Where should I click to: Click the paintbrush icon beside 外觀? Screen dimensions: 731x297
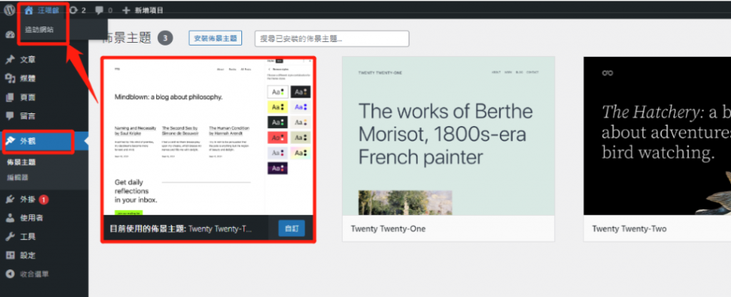pos(9,141)
